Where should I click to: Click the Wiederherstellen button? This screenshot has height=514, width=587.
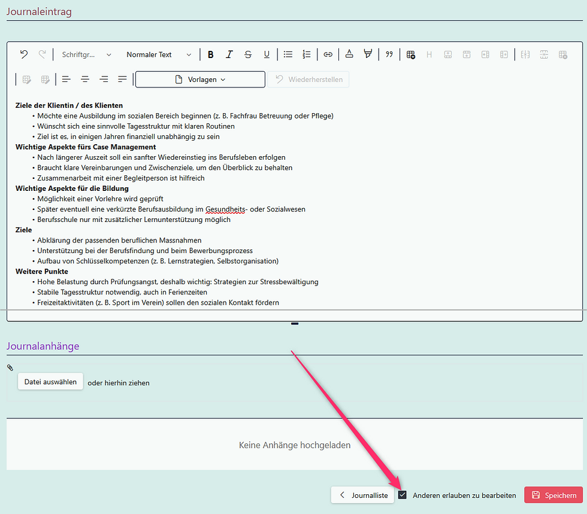point(308,80)
